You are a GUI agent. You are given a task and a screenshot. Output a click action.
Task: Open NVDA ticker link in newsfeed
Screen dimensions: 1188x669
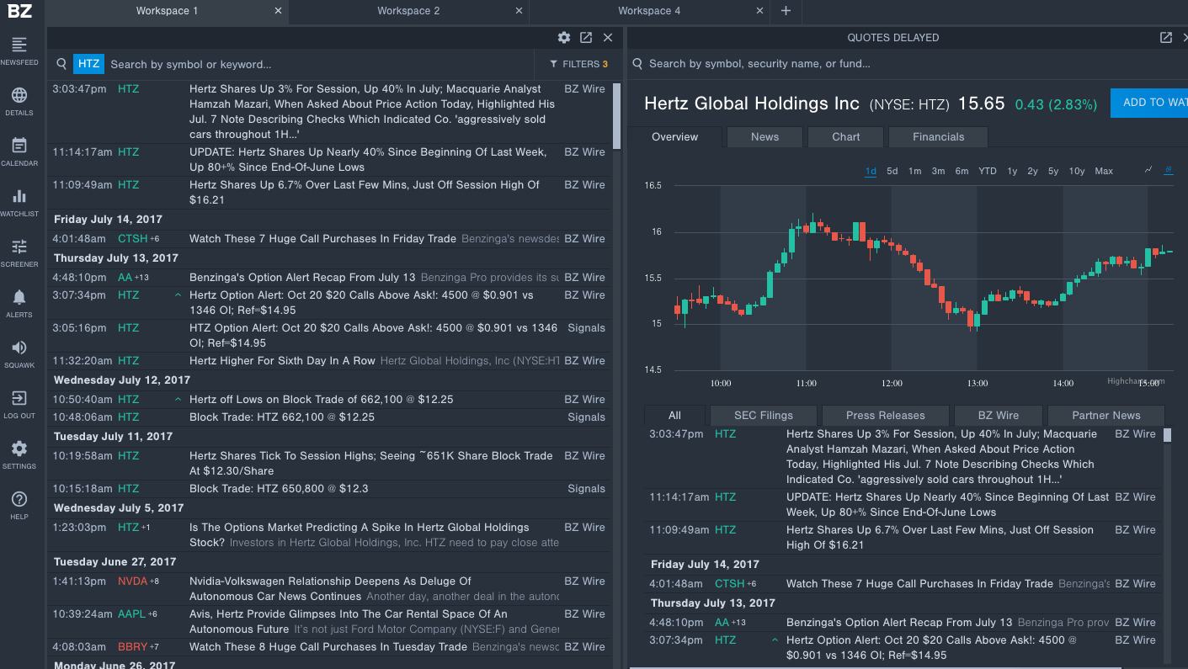pyautogui.click(x=132, y=581)
